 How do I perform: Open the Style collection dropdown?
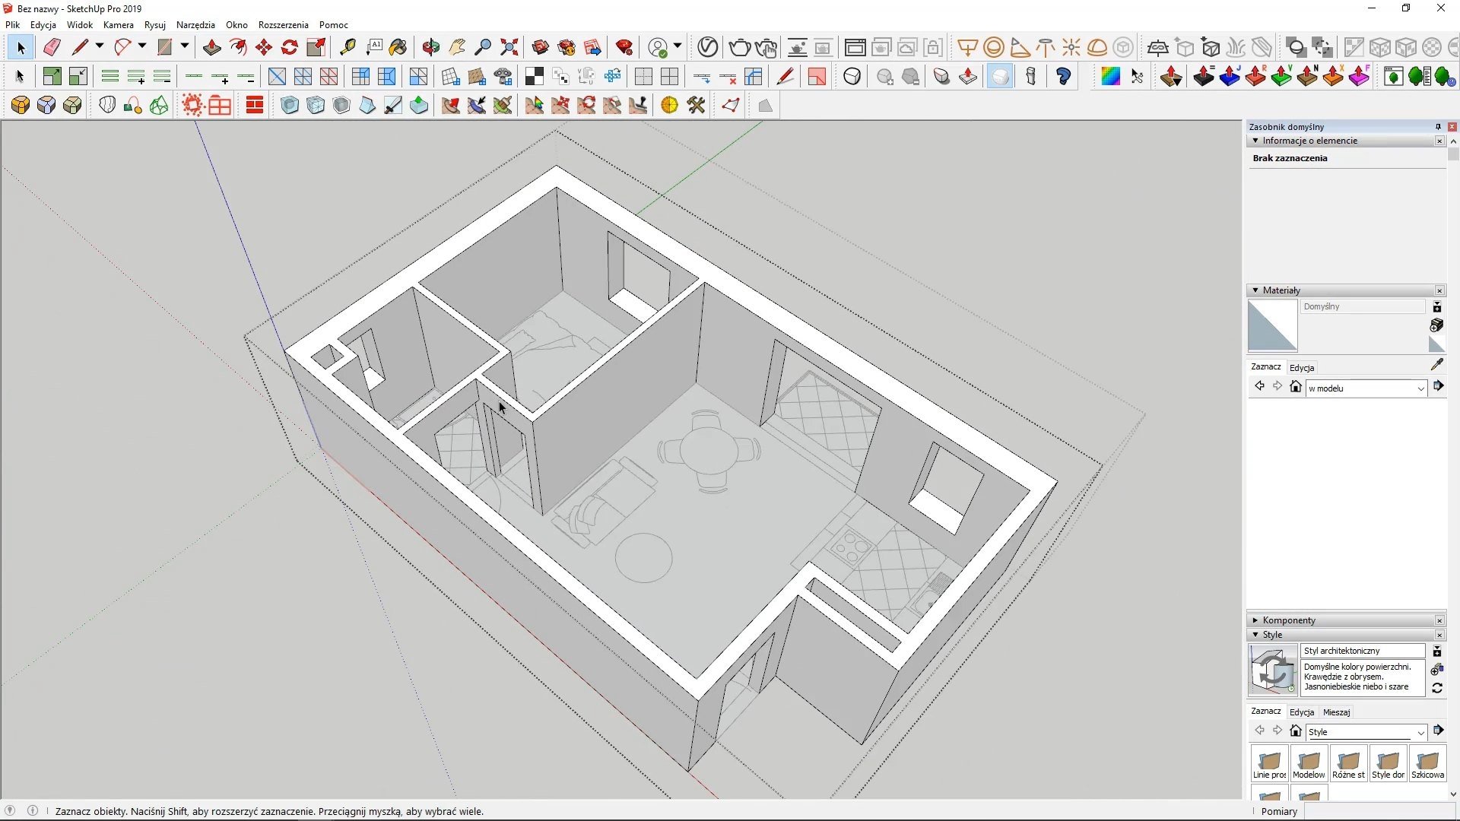1420,732
